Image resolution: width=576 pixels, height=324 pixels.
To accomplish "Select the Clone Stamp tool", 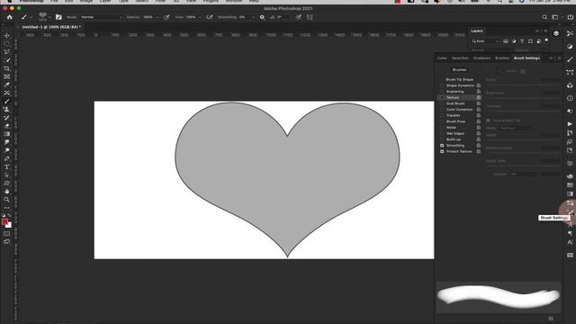I will (6, 109).
